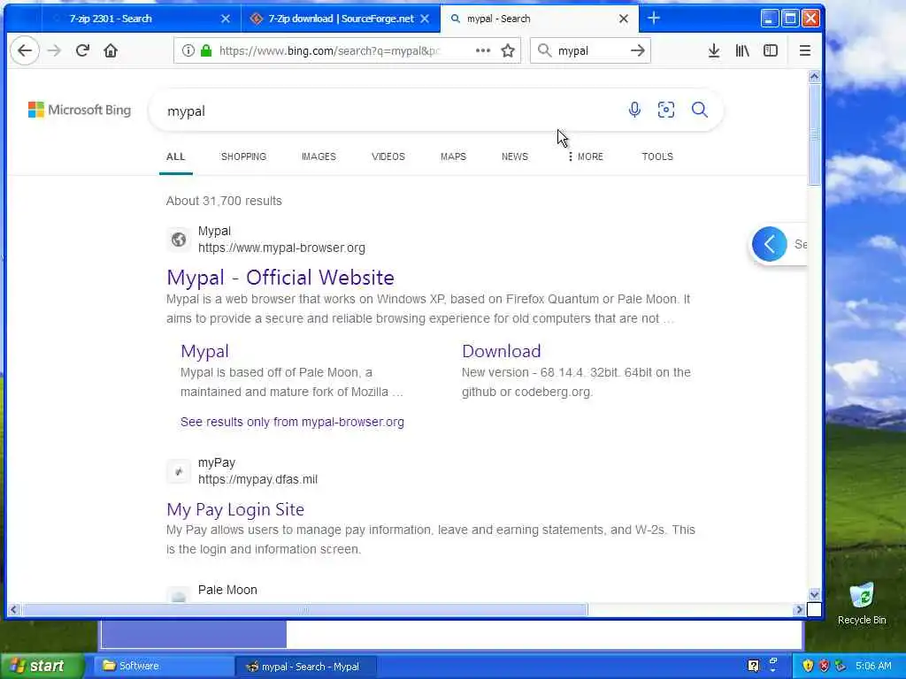The image size is (906, 679).
Task: Submit toolbar search with arrow button
Action: [637, 50]
